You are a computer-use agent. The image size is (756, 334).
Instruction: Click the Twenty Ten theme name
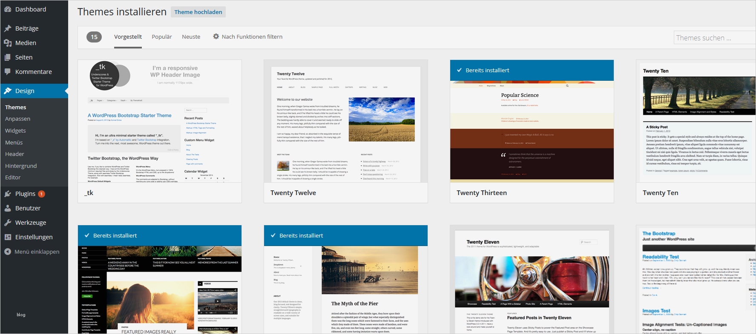click(660, 193)
